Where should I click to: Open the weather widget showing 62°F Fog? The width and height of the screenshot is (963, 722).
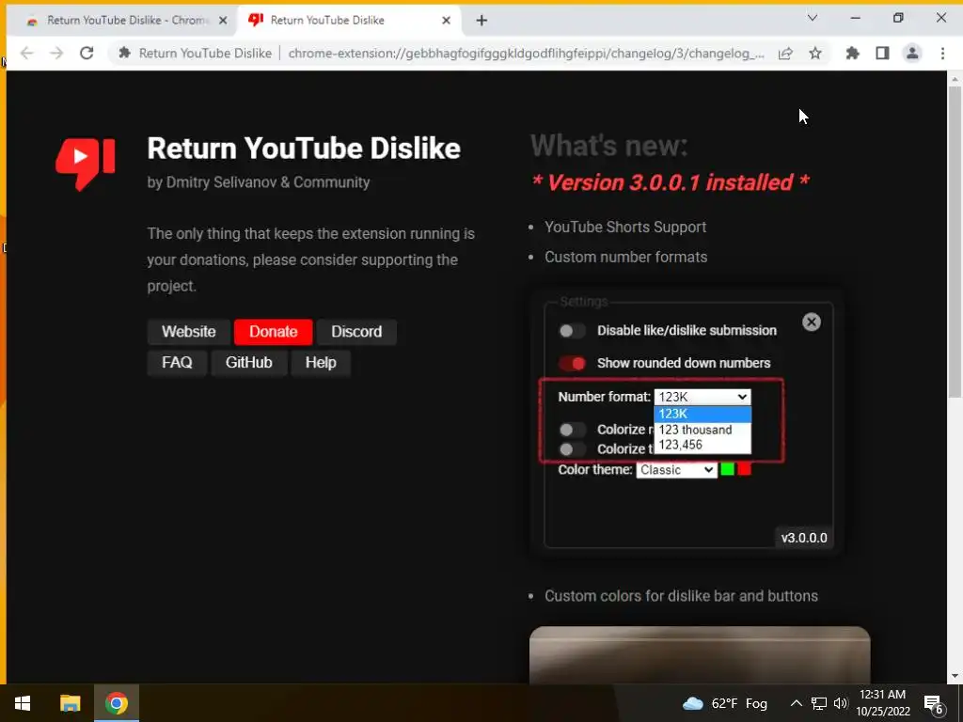click(725, 703)
